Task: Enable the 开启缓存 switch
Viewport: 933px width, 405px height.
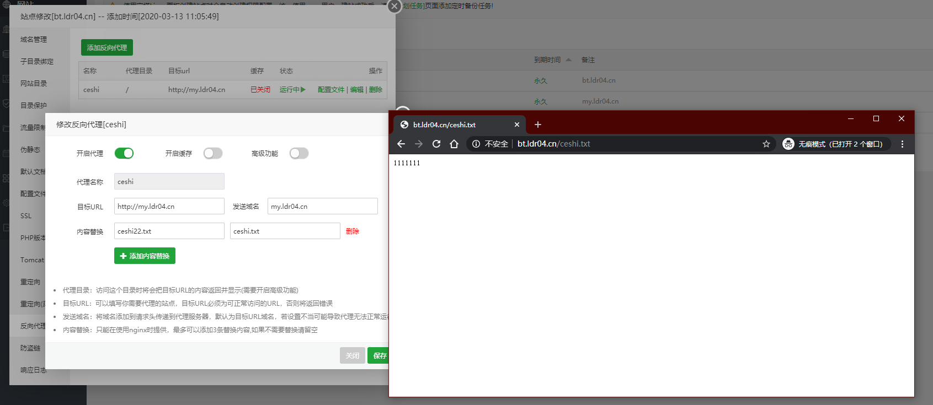Action: 212,153
